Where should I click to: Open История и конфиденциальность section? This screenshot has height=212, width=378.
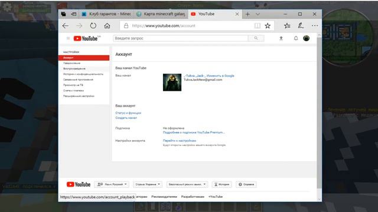pyautogui.click(x=84, y=74)
